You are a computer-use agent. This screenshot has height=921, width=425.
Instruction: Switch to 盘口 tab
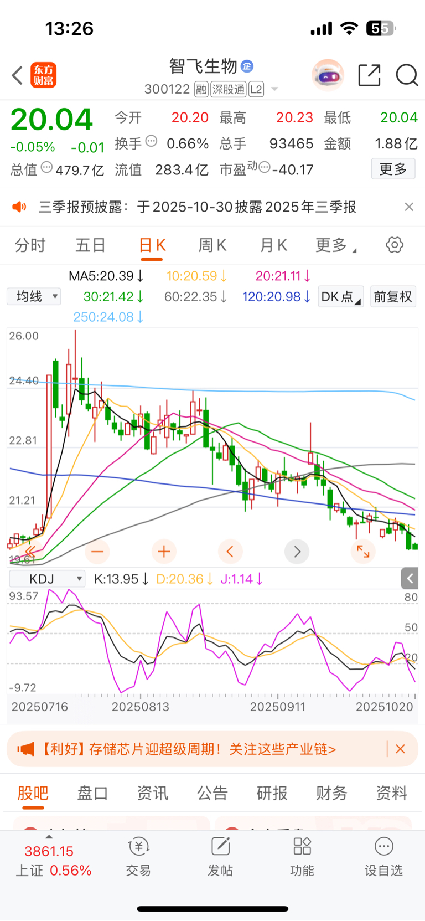tap(92, 793)
